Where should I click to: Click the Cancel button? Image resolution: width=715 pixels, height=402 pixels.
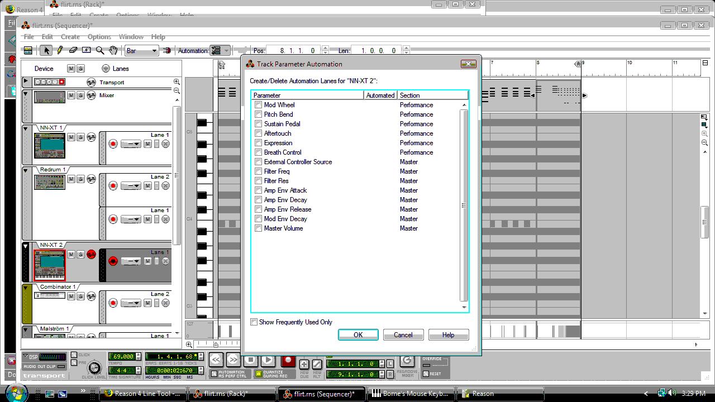click(403, 335)
